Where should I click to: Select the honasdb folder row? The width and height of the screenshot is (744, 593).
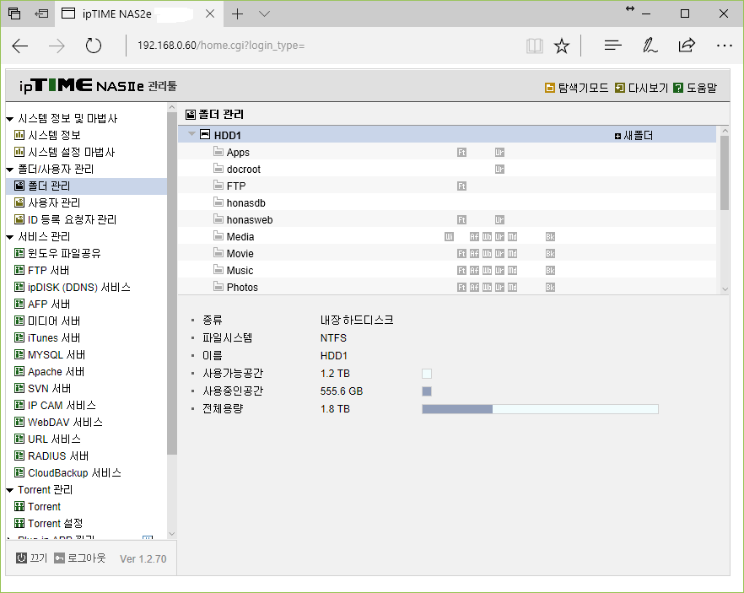(447, 203)
